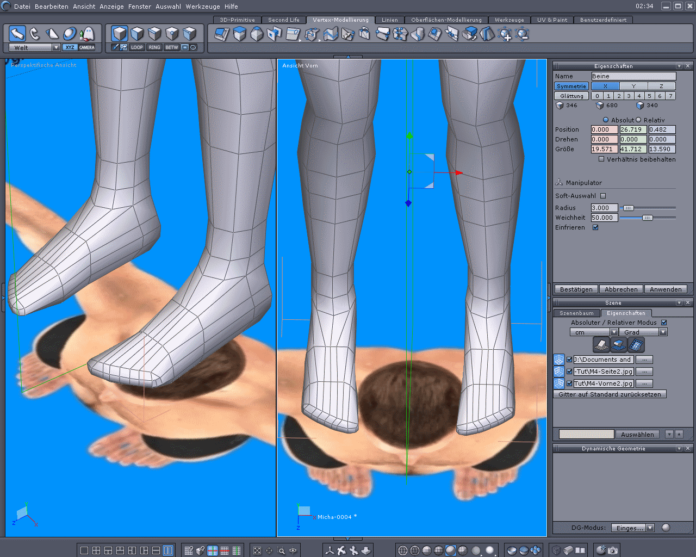Viewport: 696px width, 557px height.
Task: Click the Radius slider handle
Action: click(x=628, y=208)
